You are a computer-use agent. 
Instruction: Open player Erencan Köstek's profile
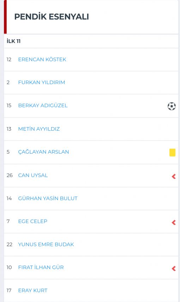[42, 59]
